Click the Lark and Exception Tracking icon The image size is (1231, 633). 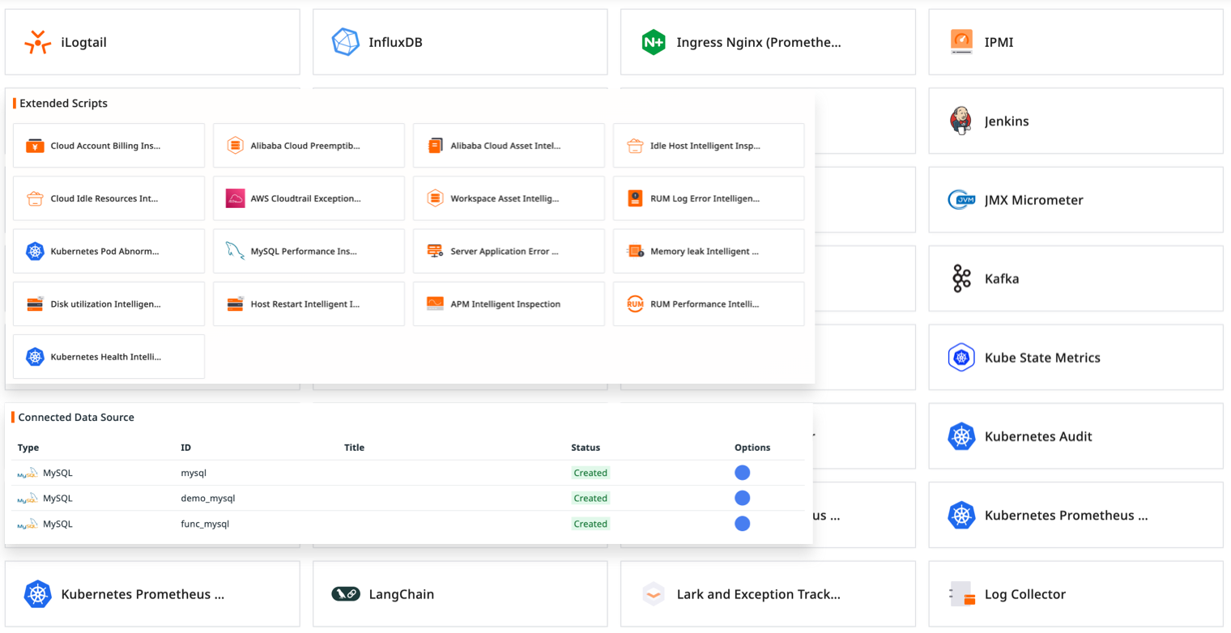coord(654,594)
